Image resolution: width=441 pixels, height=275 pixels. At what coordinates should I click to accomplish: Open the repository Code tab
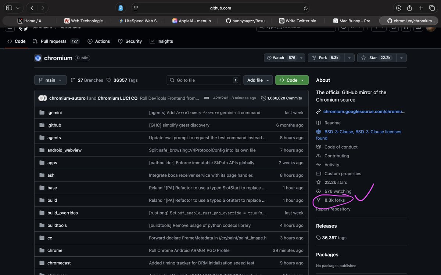pyautogui.click(x=16, y=41)
